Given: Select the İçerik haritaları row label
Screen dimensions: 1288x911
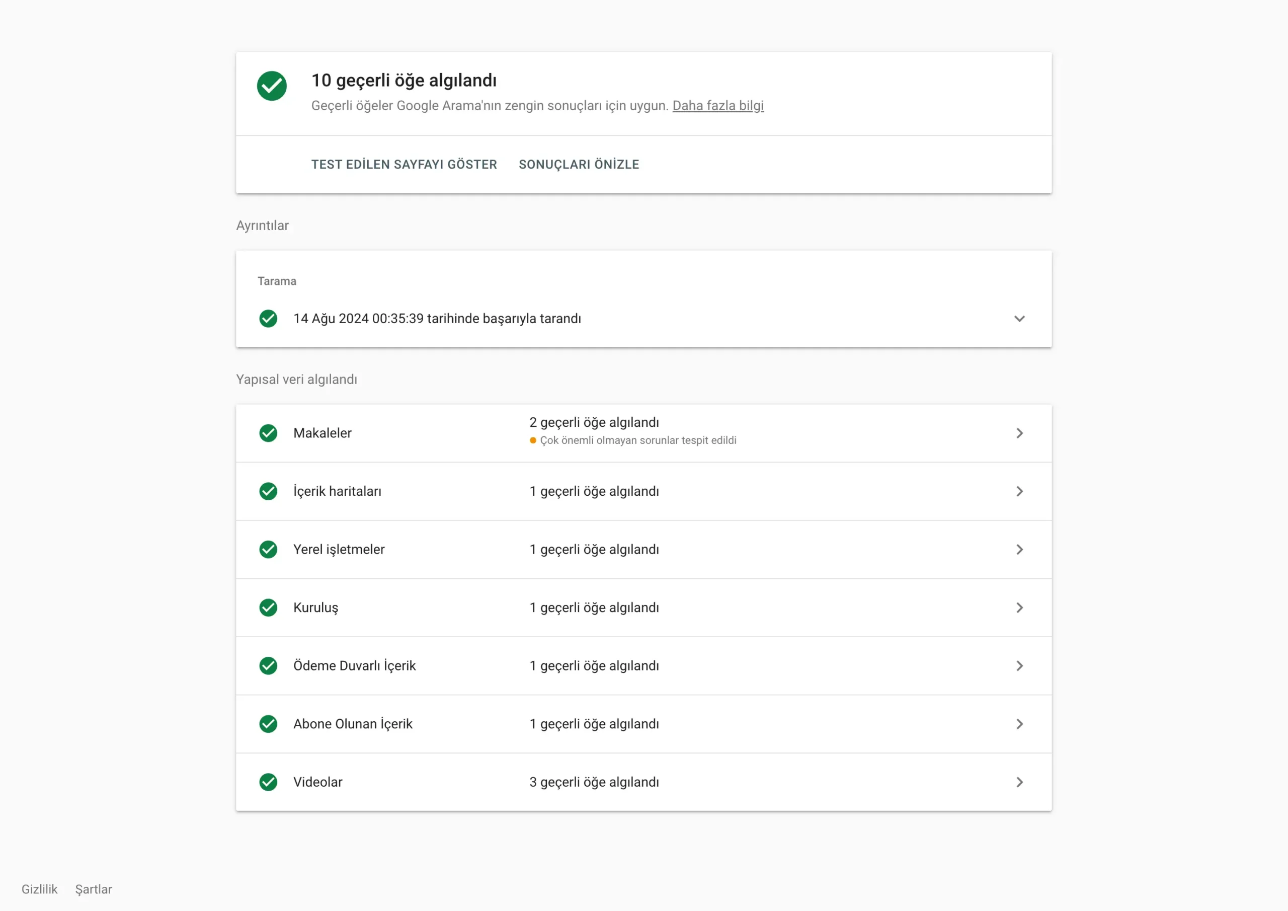Looking at the screenshot, I should (337, 491).
